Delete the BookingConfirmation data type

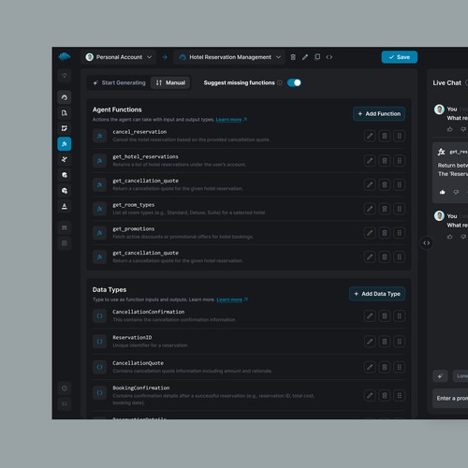385,396
